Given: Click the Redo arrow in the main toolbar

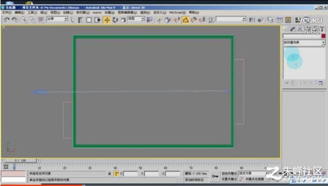Looking at the screenshot, I should [x=14, y=20].
